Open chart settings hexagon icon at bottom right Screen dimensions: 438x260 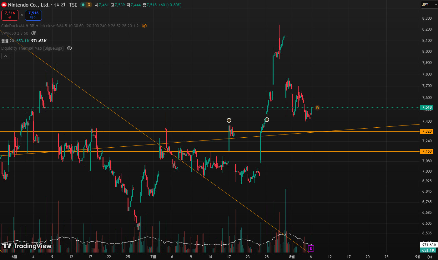point(430,257)
